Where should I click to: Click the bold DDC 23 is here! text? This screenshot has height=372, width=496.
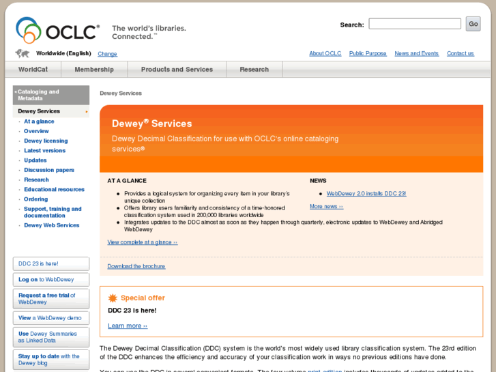tap(132, 311)
